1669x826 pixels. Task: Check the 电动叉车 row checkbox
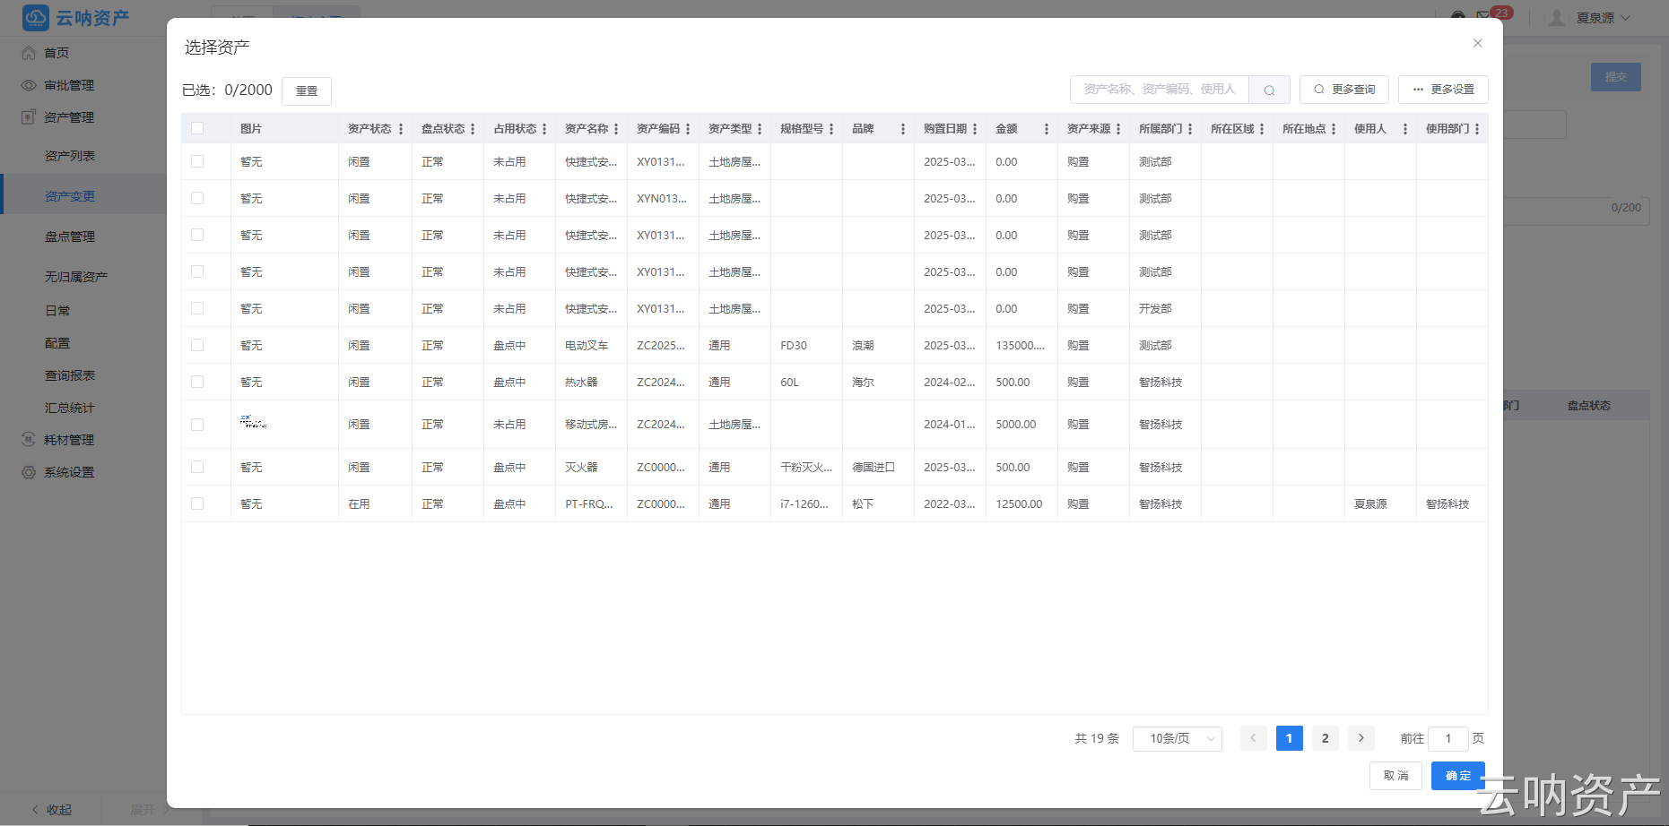coord(197,345)
